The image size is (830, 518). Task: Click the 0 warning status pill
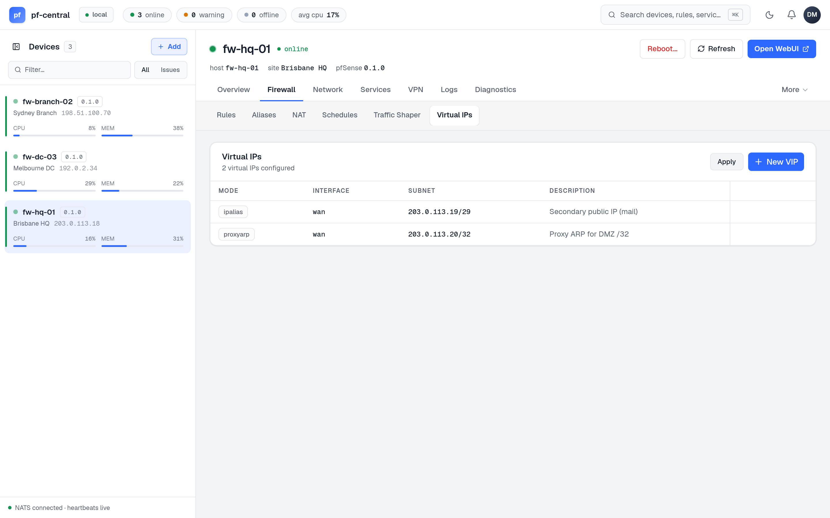(x=204, y=15)
